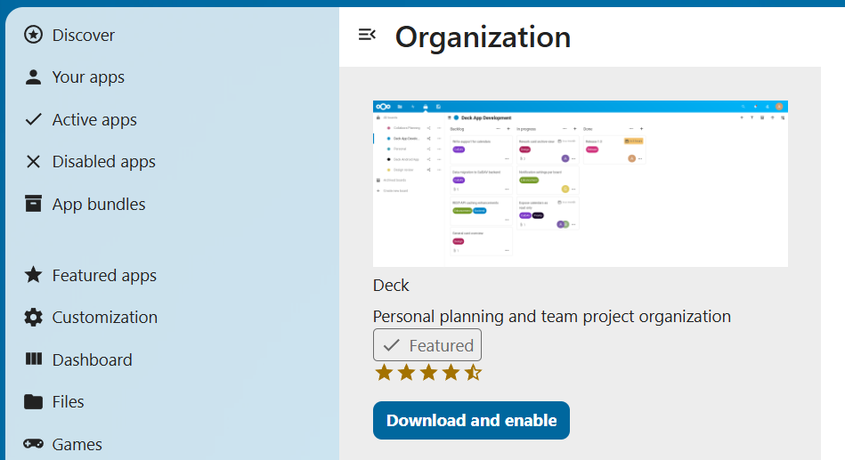Open the Files category

click(68, 402)
